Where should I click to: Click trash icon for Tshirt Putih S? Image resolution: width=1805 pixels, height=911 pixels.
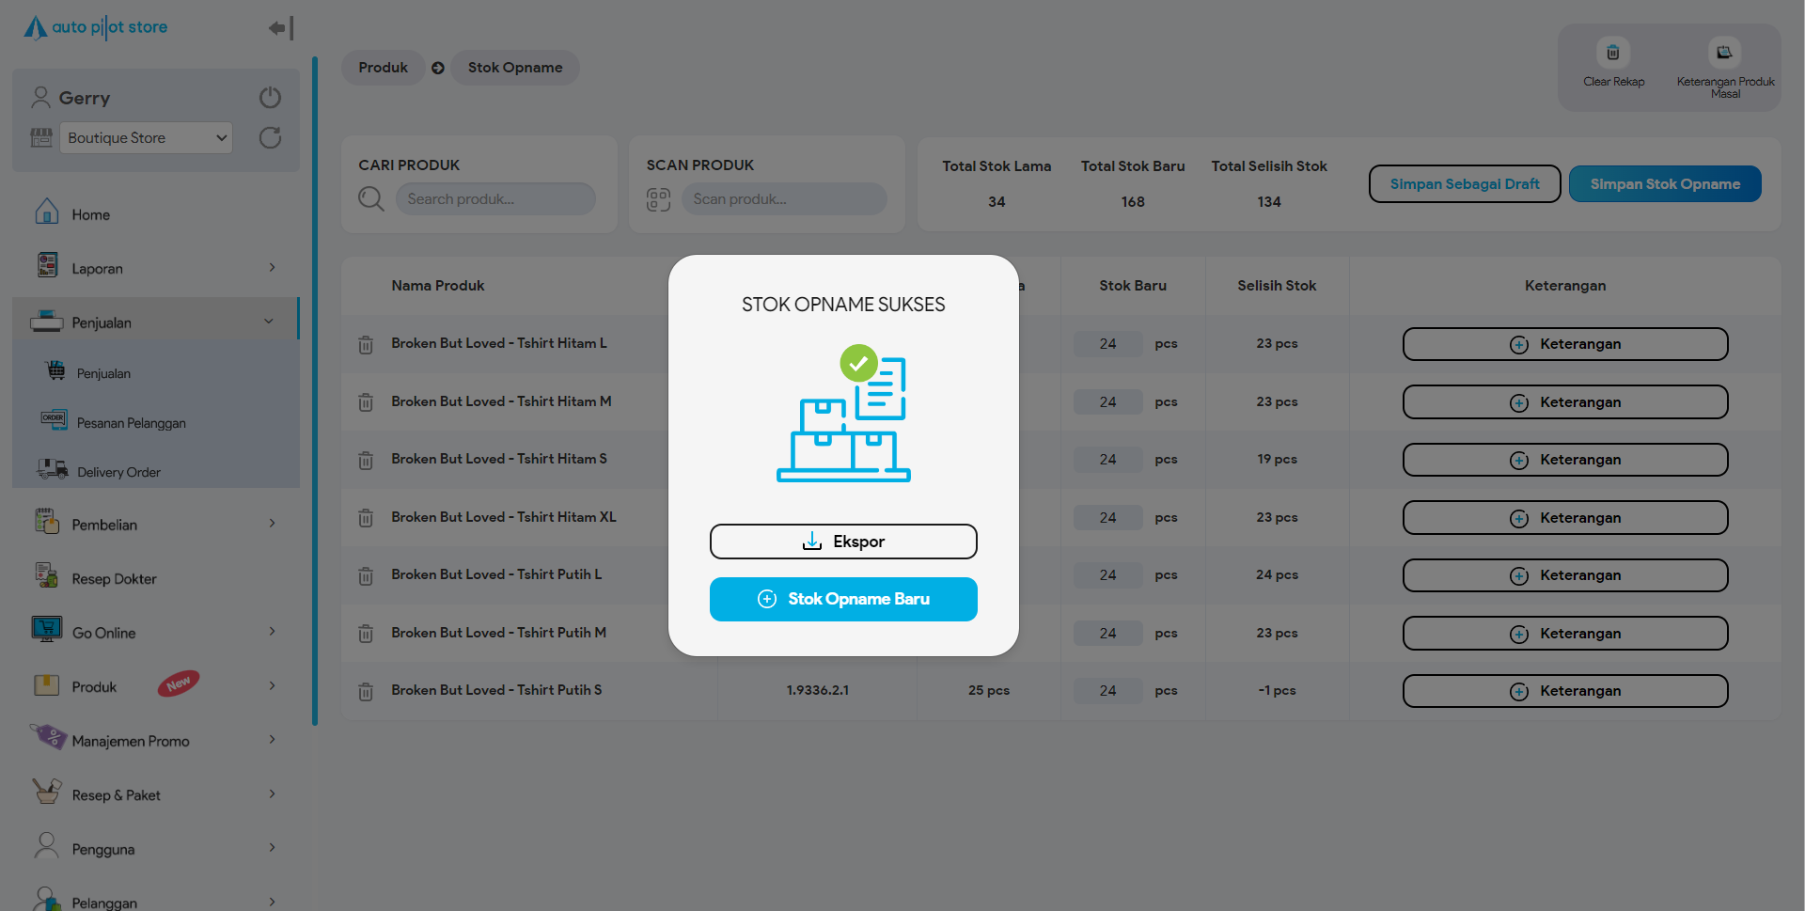[x=366, y=692]
